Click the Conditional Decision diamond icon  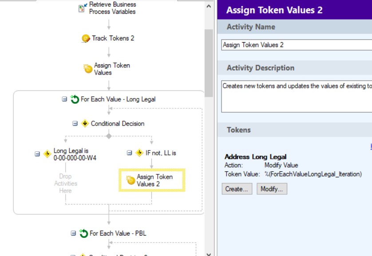pyautogui.click(x=85, y=123)
